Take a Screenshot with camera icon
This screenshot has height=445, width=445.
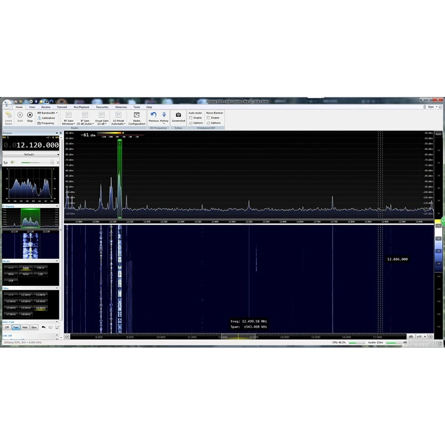point(179,117)
